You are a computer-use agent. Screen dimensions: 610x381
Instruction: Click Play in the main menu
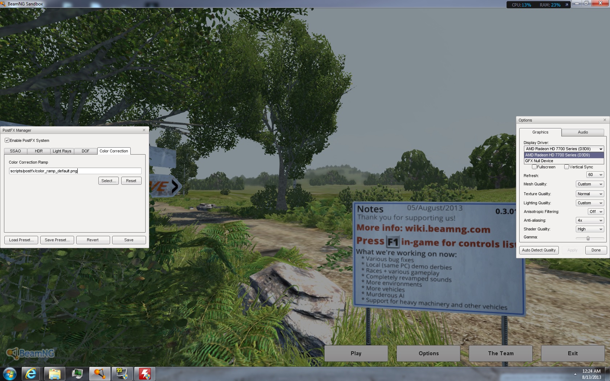click(356, 353)
